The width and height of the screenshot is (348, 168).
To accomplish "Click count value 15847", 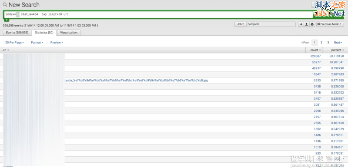I will click(x=316, y=74).
